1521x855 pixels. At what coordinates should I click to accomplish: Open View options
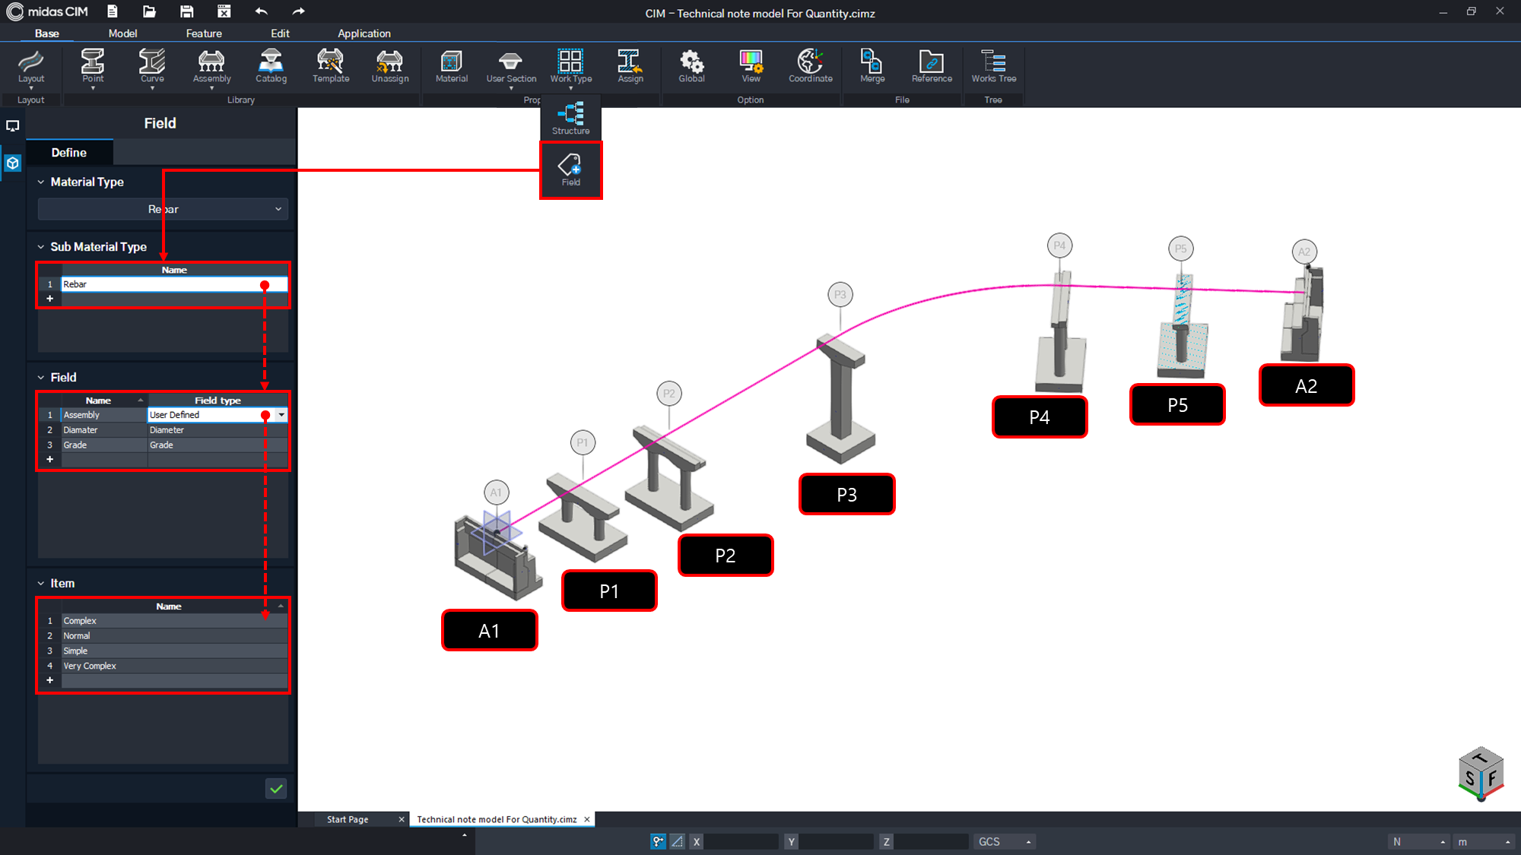tap(751, 67)
